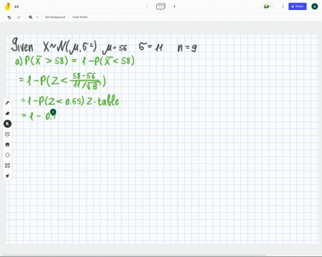322x257 pixels.
Task: Go to the next frame arrow
Action: tap(174, 7)
